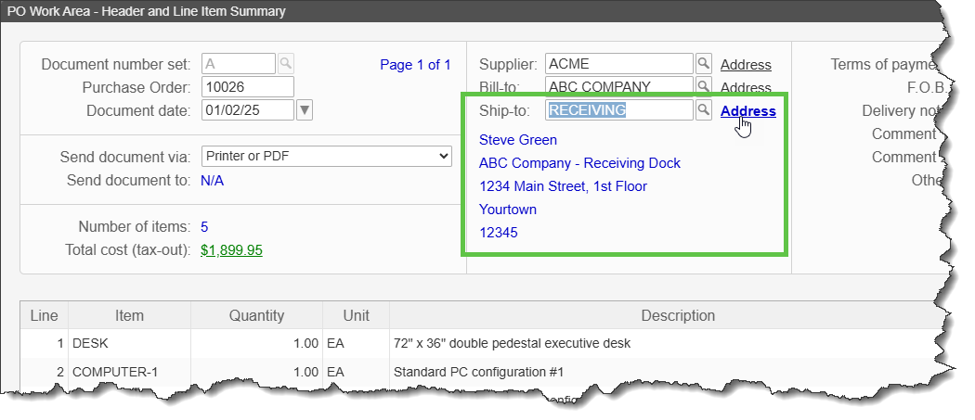
Task: Click the Item column header
Action: [x=129, y=316]
